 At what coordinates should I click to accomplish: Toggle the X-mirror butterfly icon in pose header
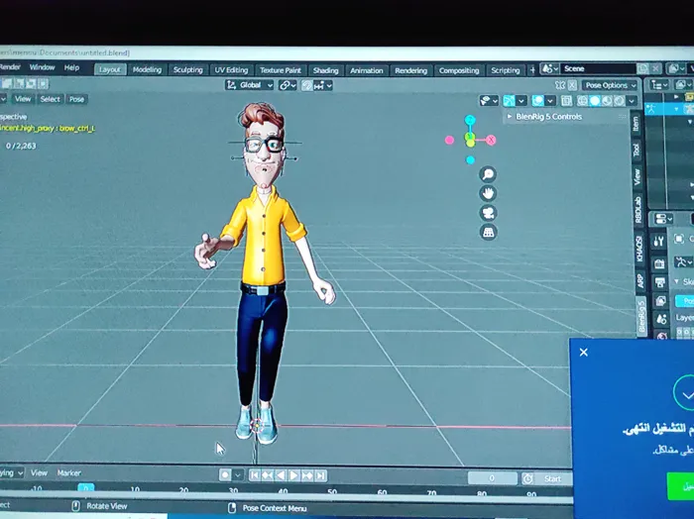click(x=560, y=85)
